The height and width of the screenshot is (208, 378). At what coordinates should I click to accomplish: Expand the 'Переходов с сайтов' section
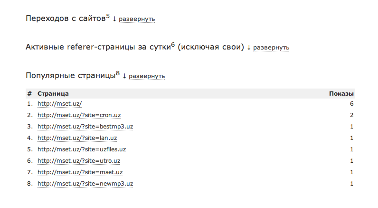(x=137, y=19)
